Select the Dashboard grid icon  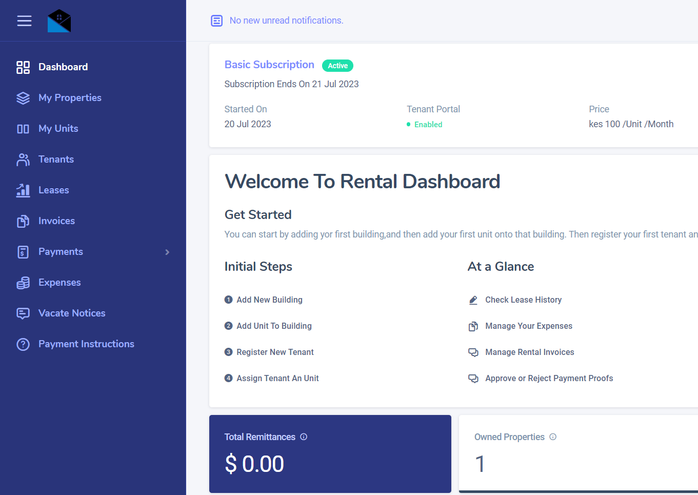(23, 67)
